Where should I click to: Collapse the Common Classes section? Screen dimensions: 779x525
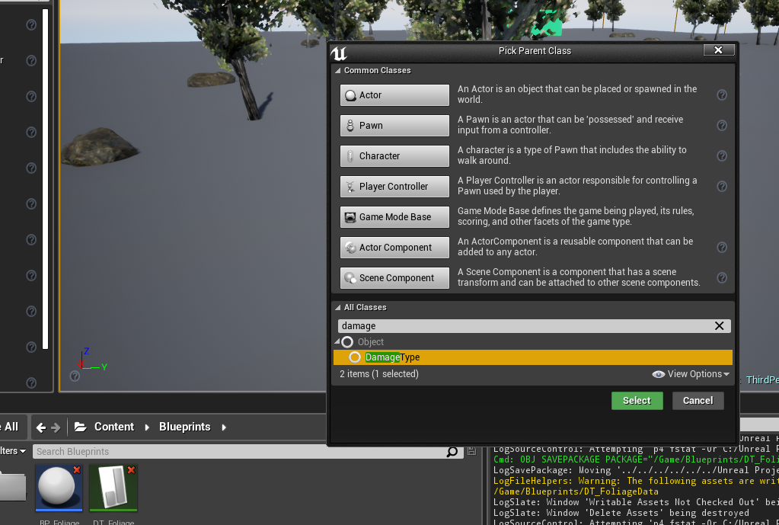click(338, 71)
